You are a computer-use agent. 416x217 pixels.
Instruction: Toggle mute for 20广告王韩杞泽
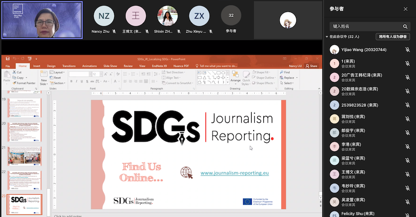pos(407,77)
